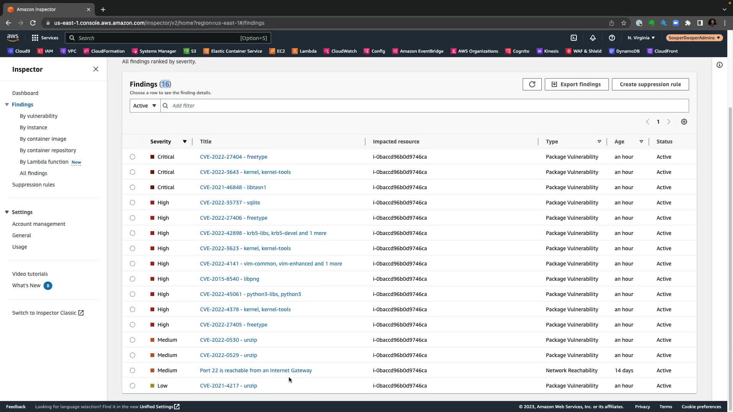Select radio for CVE-2022-35737 sqlite

click(x=132, y=203)
